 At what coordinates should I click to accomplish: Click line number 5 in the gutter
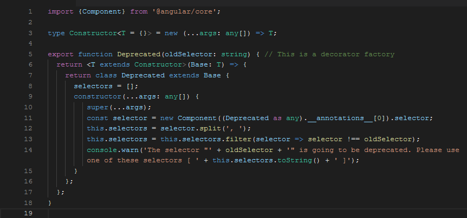[30, 54]
